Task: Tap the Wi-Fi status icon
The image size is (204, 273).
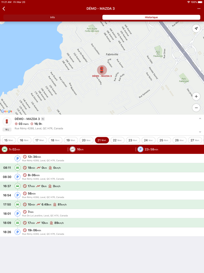Action: pos(188,2)
